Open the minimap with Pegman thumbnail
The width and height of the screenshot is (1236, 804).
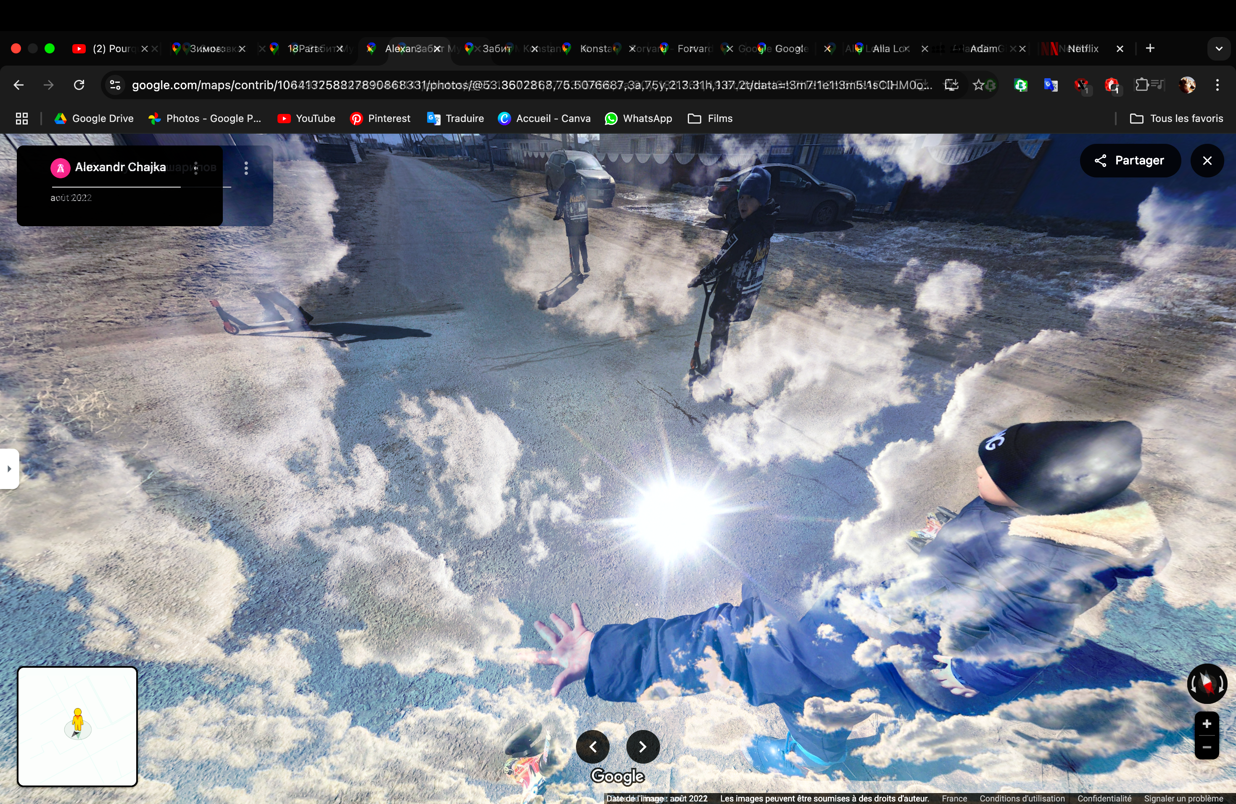point(77,726)
